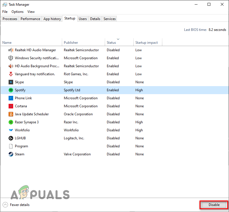Click the Publisher column header

coord(71,42)
